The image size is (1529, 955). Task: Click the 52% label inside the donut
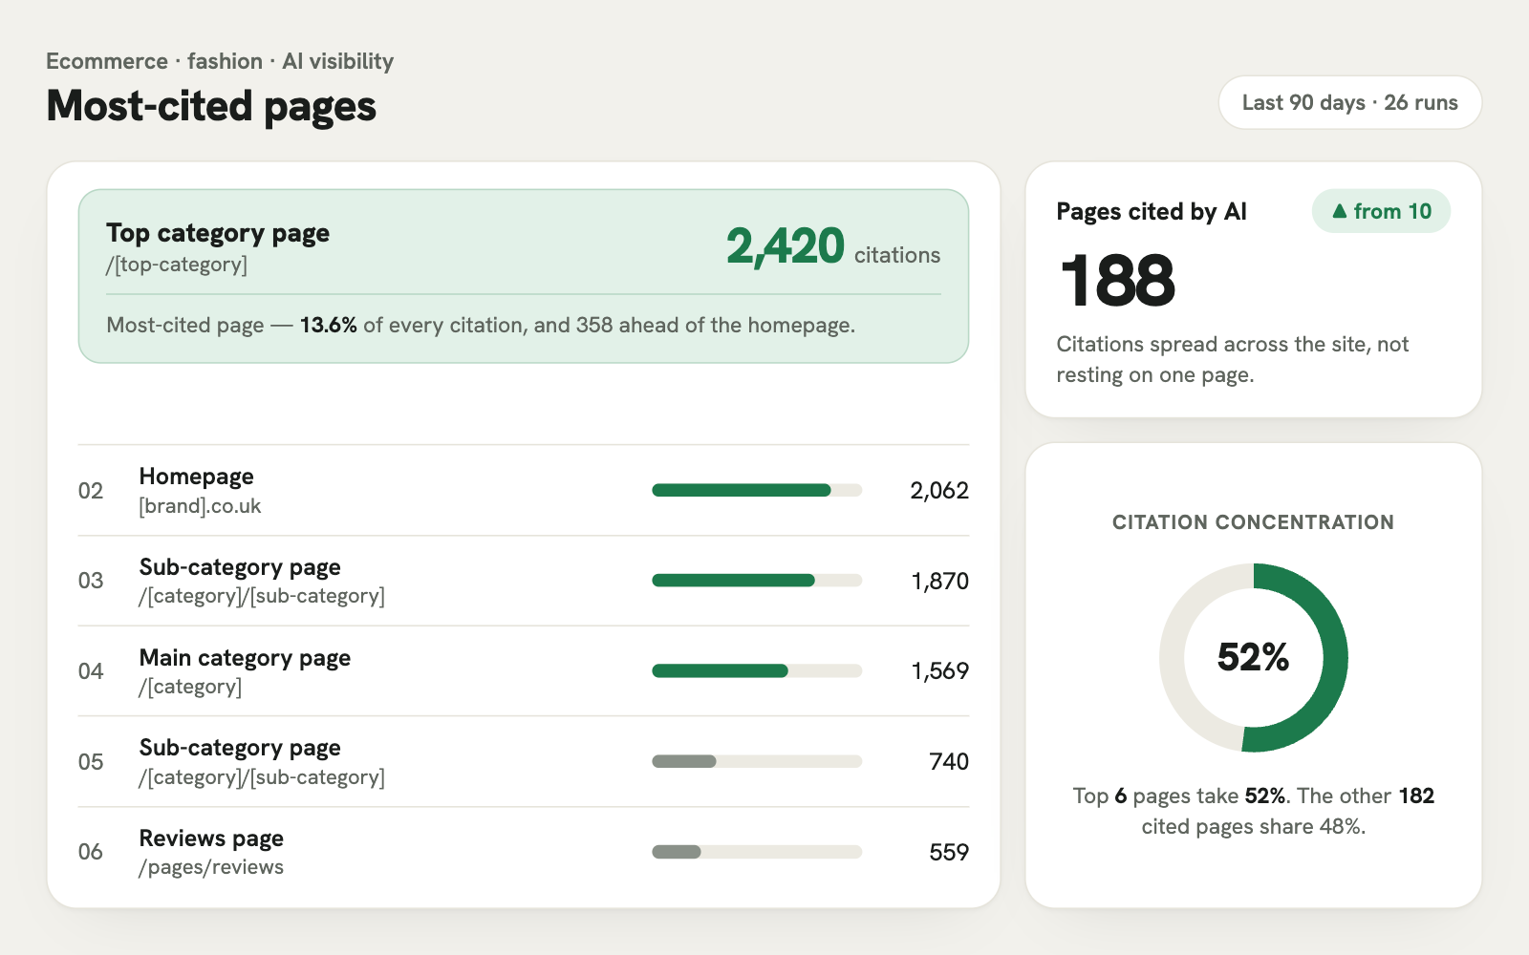click(1254, 657)
